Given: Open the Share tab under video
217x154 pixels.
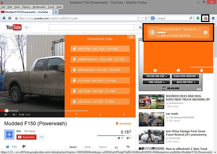Looking at the screenshot, I should pyautogui.click(x=88, y=147).
